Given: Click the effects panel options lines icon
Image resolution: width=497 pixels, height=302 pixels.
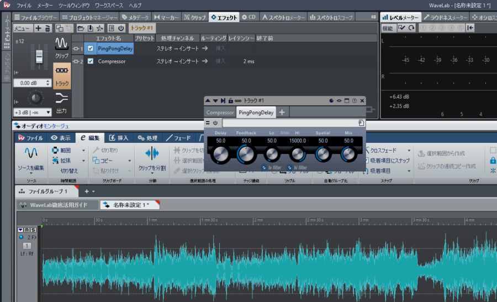Looking at the screenshot, I should click(x=374, y=17).
